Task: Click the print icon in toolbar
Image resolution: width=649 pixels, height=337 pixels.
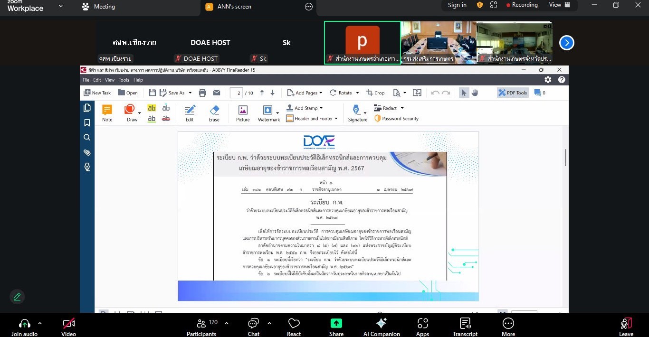Action: point(202,93)
